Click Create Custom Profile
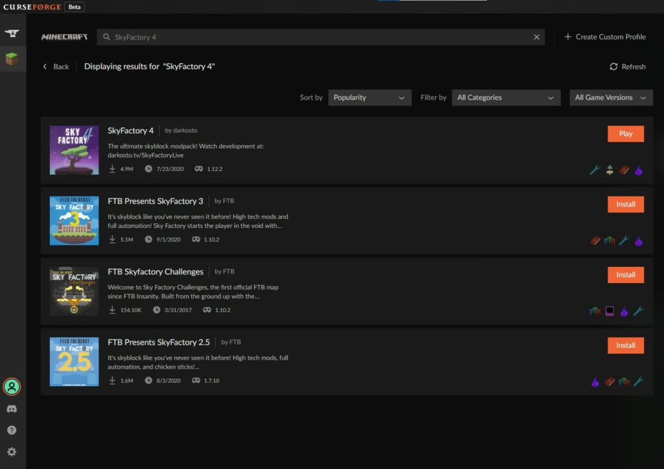 [605, 37]
